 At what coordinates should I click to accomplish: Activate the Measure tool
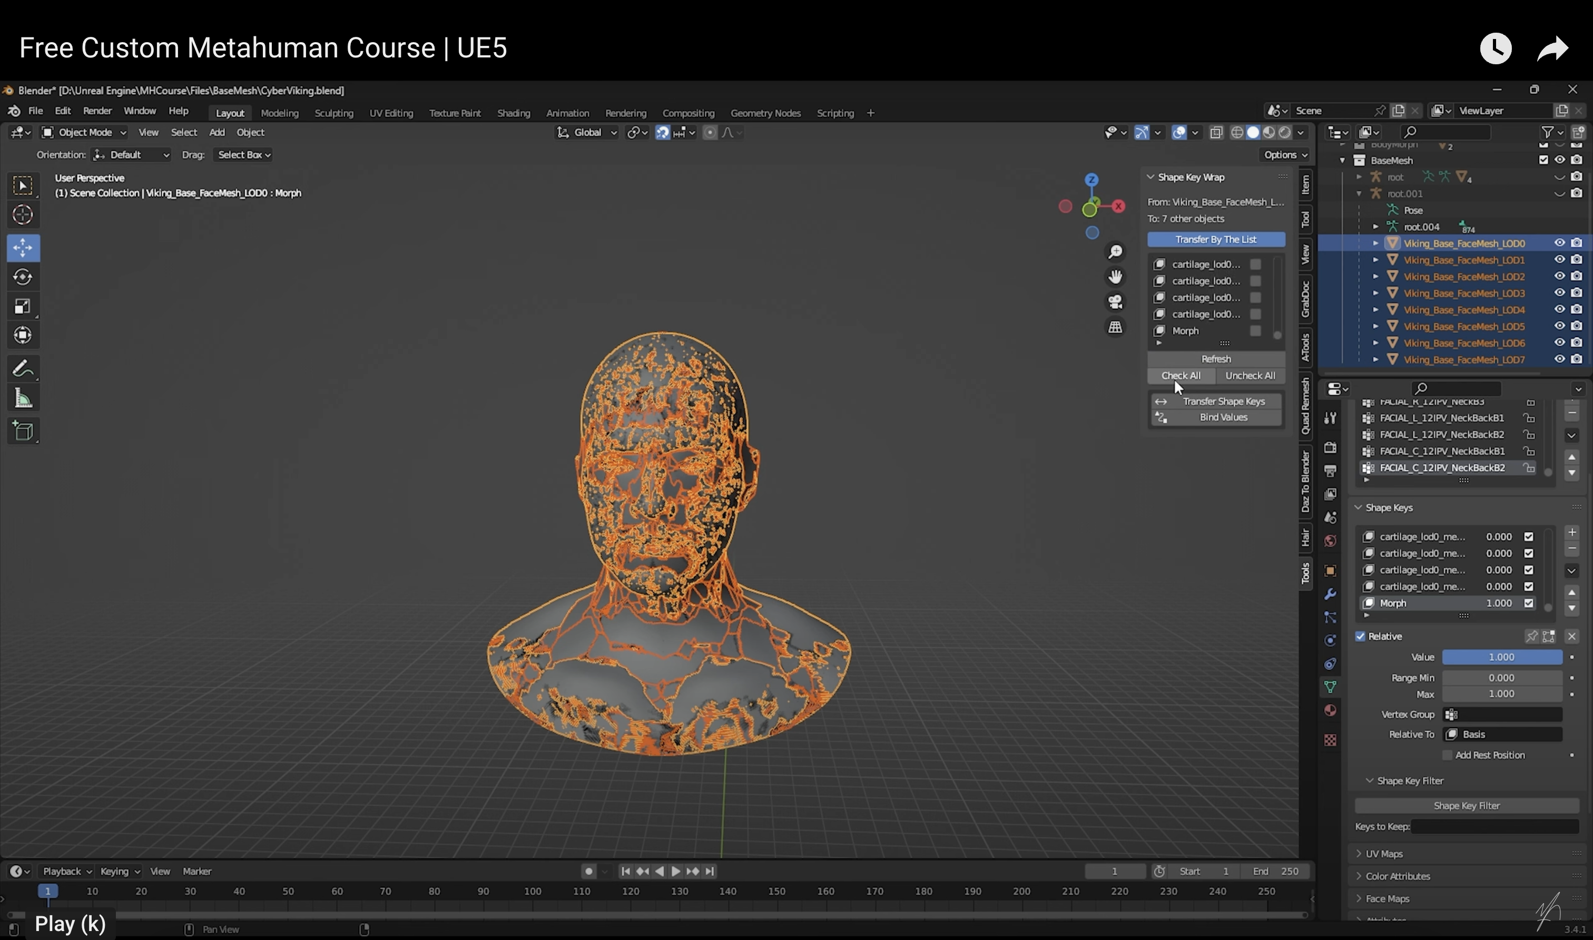point(23,397)
